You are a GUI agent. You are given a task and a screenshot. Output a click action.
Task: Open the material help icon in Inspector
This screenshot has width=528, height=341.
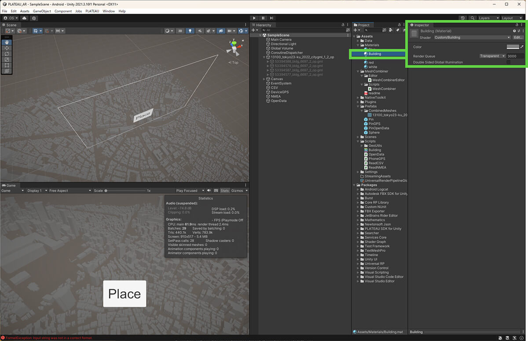(514, 31)
